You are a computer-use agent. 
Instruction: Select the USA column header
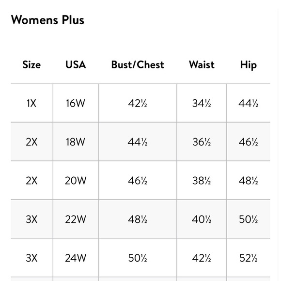point(76,65)
